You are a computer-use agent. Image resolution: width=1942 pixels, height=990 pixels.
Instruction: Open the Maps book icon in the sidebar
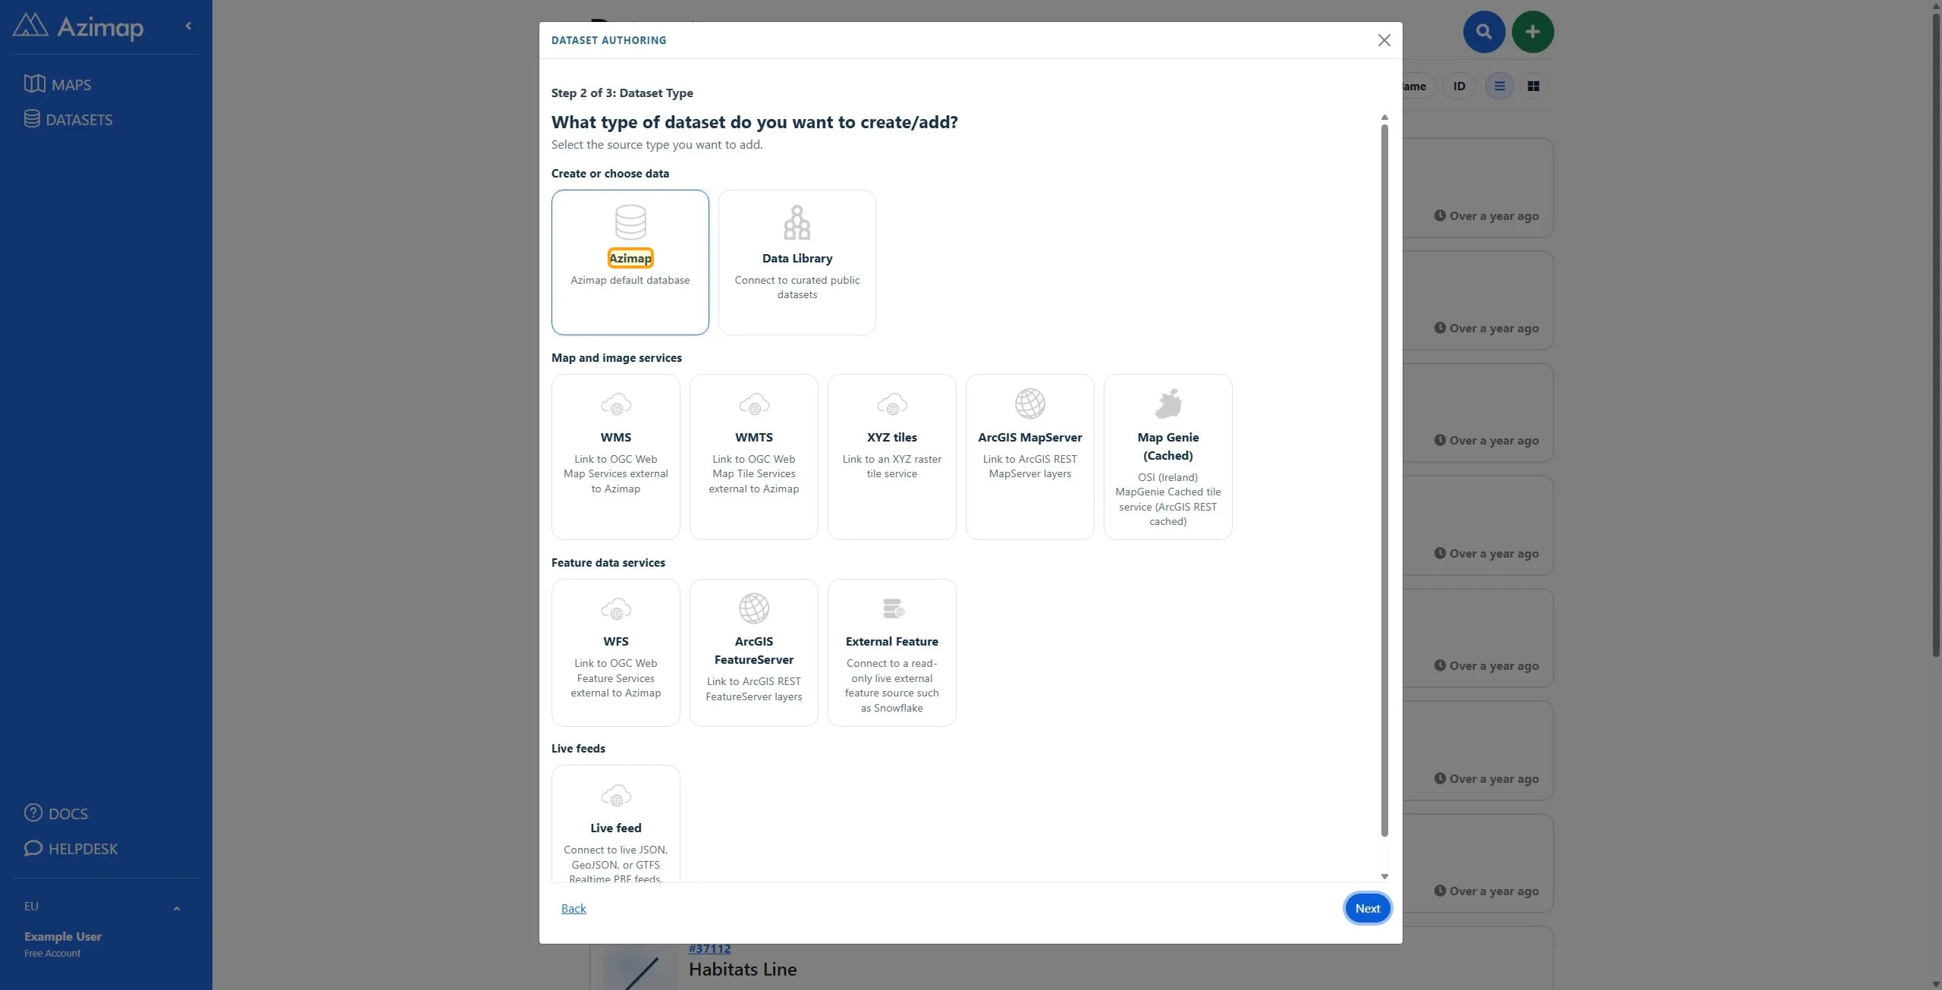pyautogui.click(x=34, y=84)
